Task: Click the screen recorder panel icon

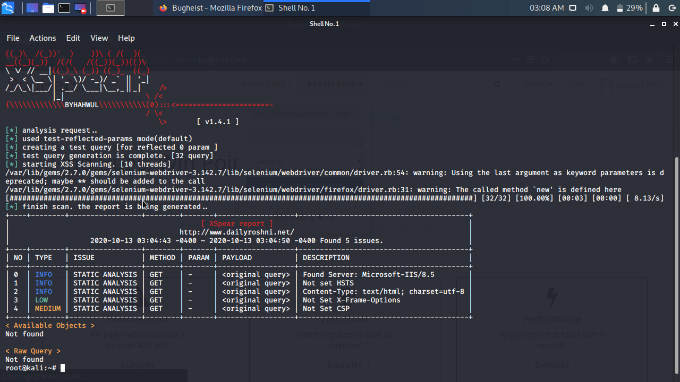Action: 80,8
